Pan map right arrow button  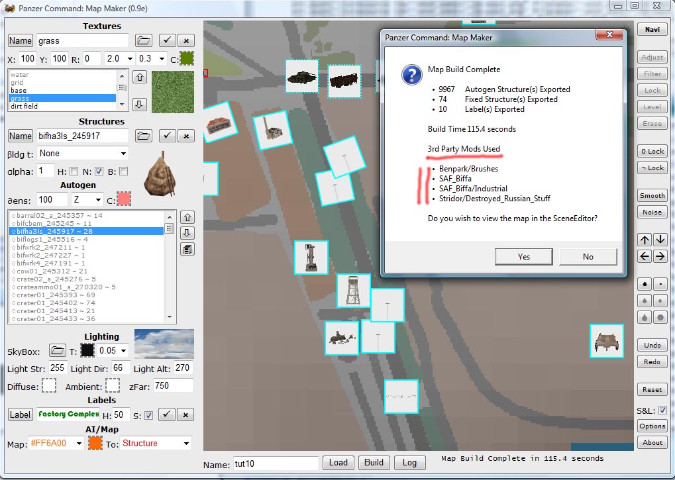pos(660,256)
